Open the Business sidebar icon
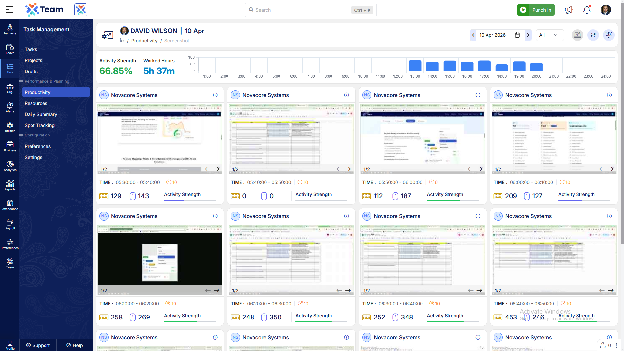The height and width of the screenshot is (351, 624). point(10,146)
